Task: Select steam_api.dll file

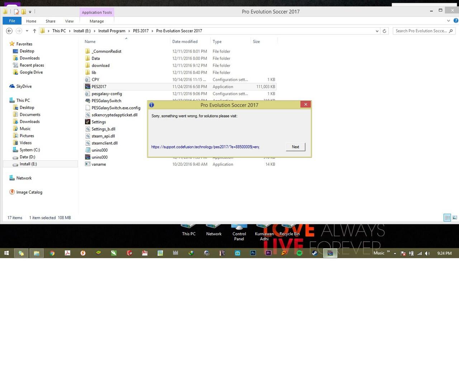Action: click(x=103, y=136)
